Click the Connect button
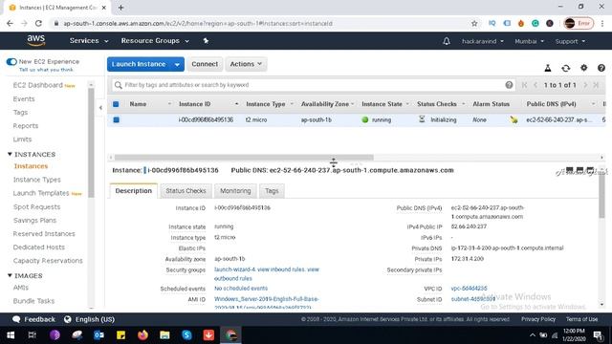The height and width of the screenshot is (344, 612). pyautogui.click(x=205, y=64)
